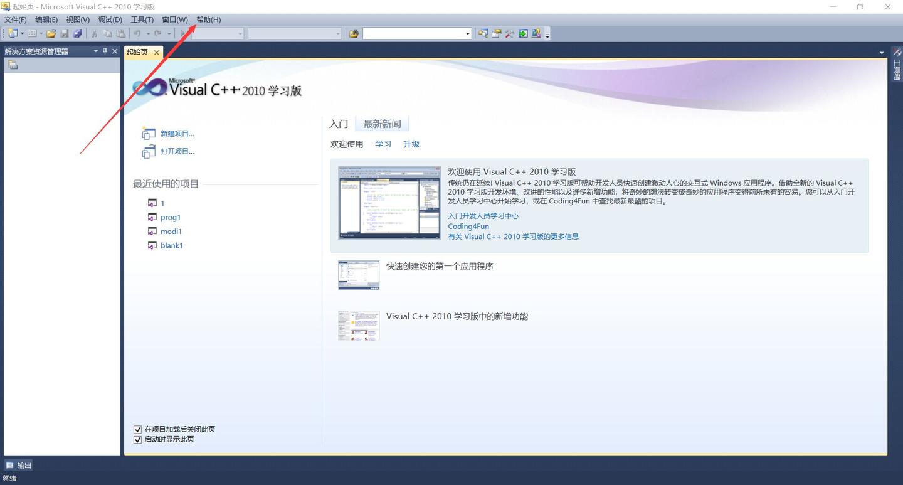
Task: Close the 起始页 tab
Action: pyautogui.click(x=157, y=52)
